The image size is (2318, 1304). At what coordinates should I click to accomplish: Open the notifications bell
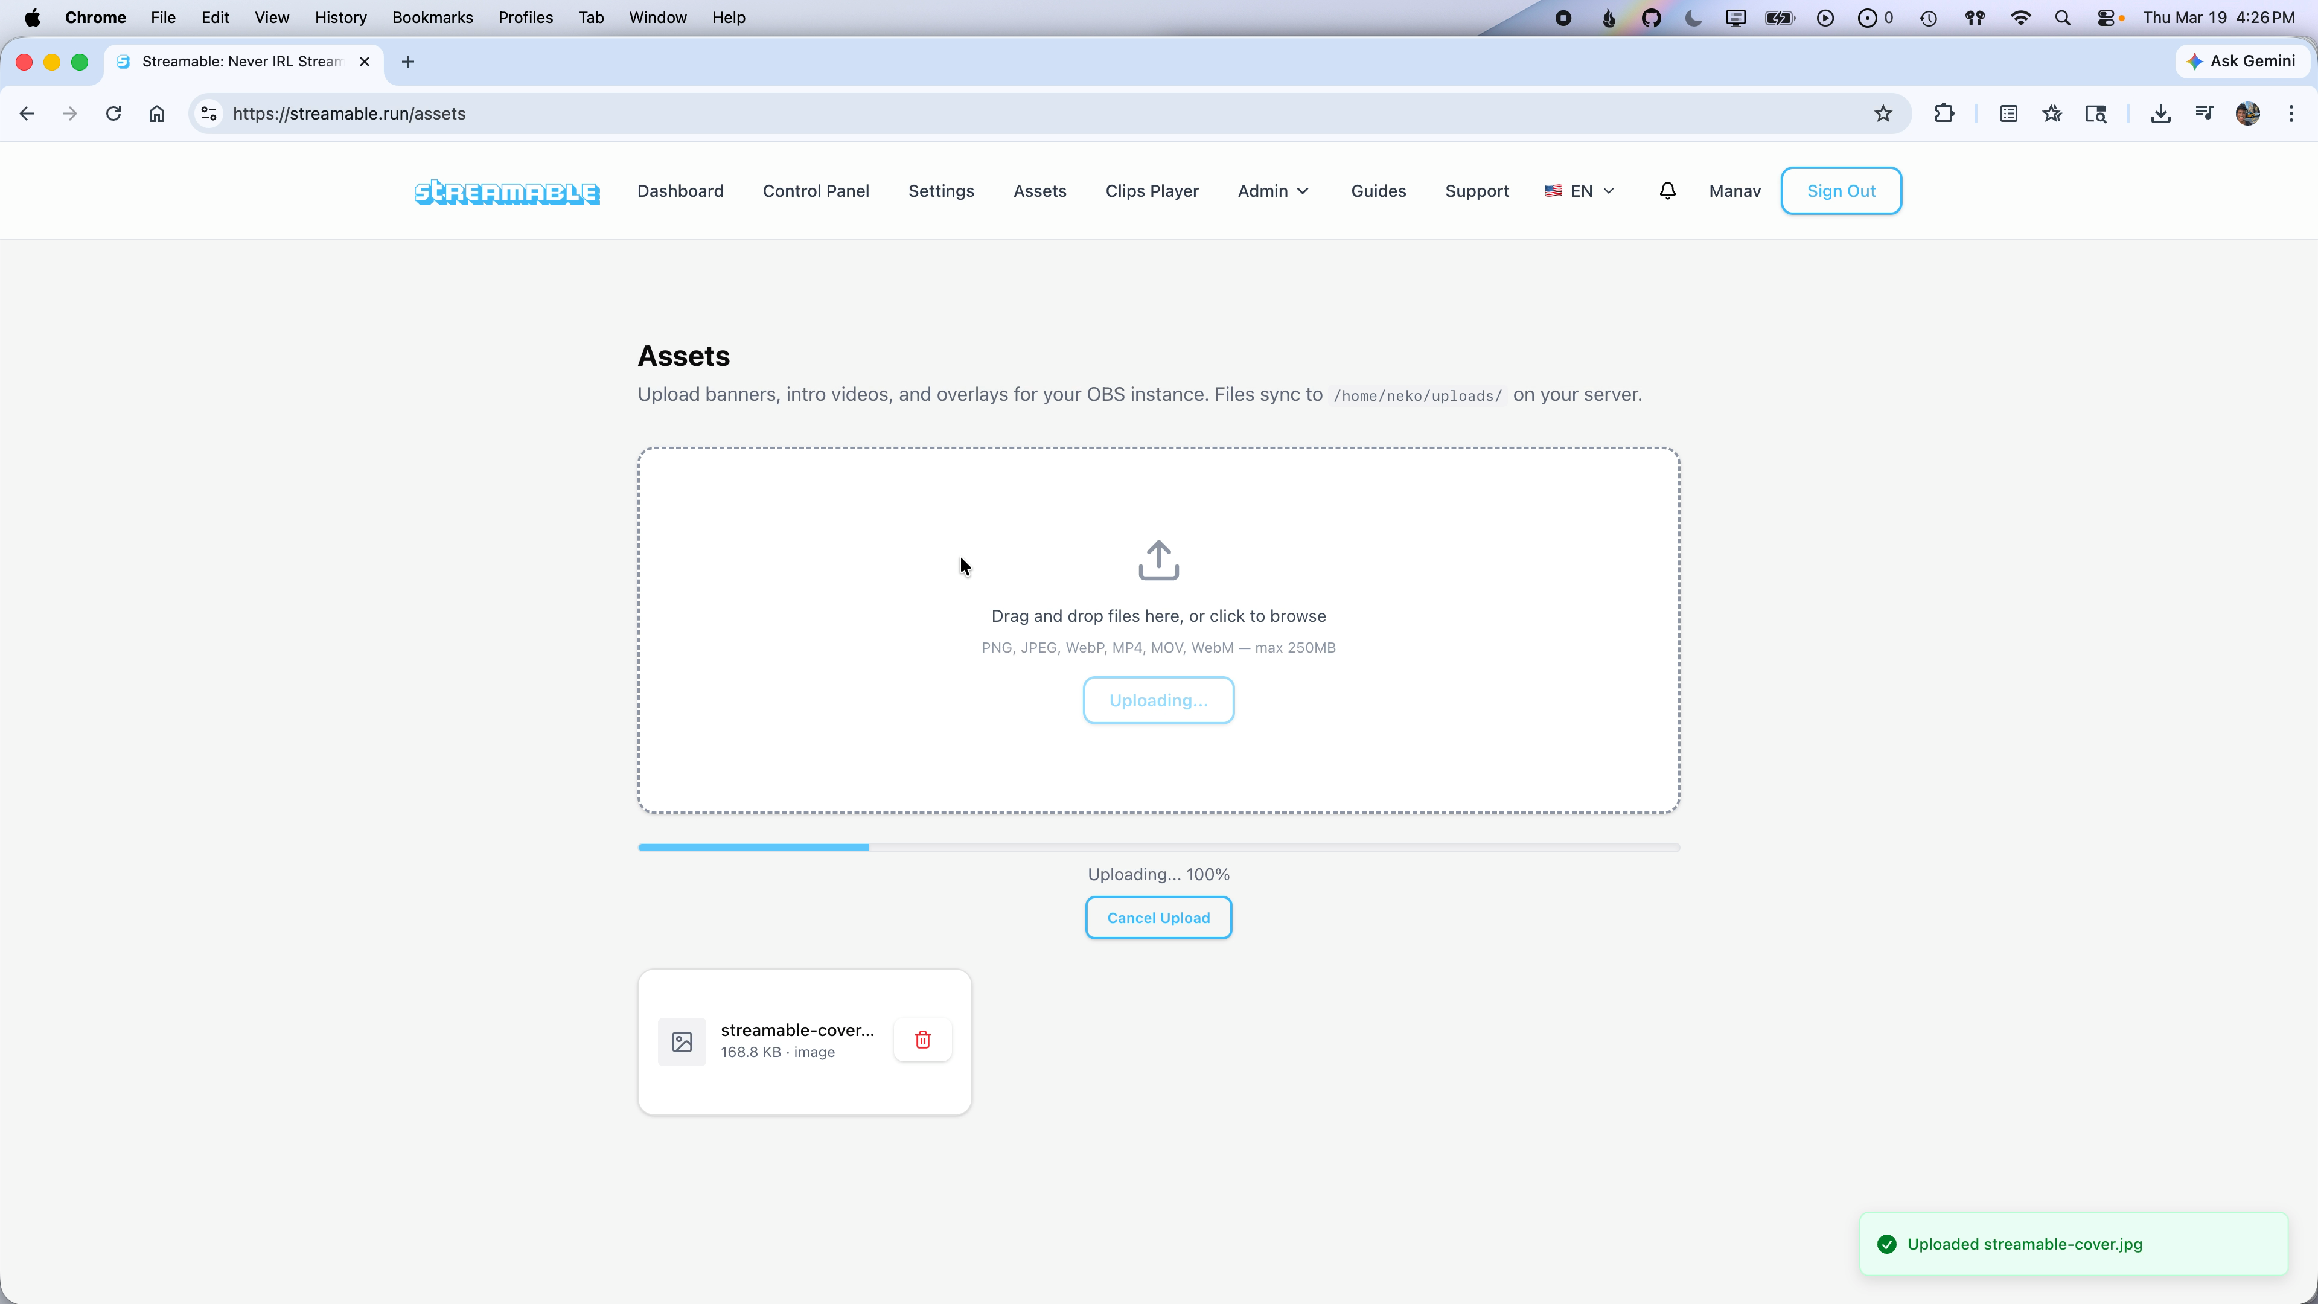[1667, 191]
